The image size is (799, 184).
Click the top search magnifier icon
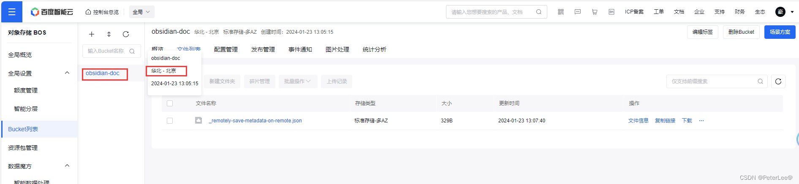click(539, 12)
